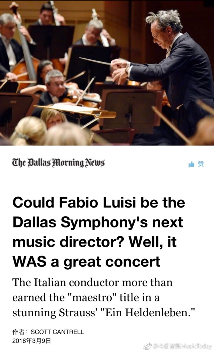This screenshot has height=352, width=214.
Task: Select the 2018年3月9日 publish date
Action: [x=32, y=341]
